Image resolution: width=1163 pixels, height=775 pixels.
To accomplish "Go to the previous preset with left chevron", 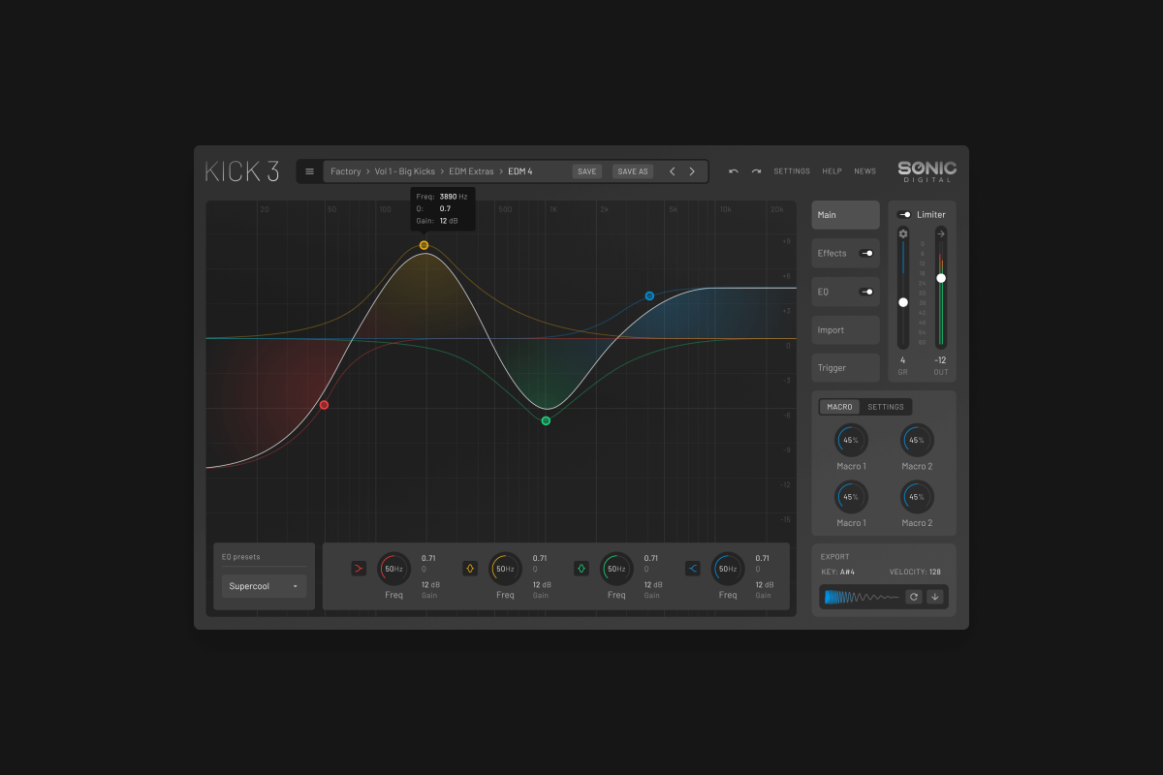I will tap(673, 171).
